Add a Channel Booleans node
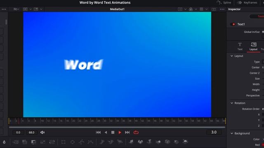 click(25, 142)
